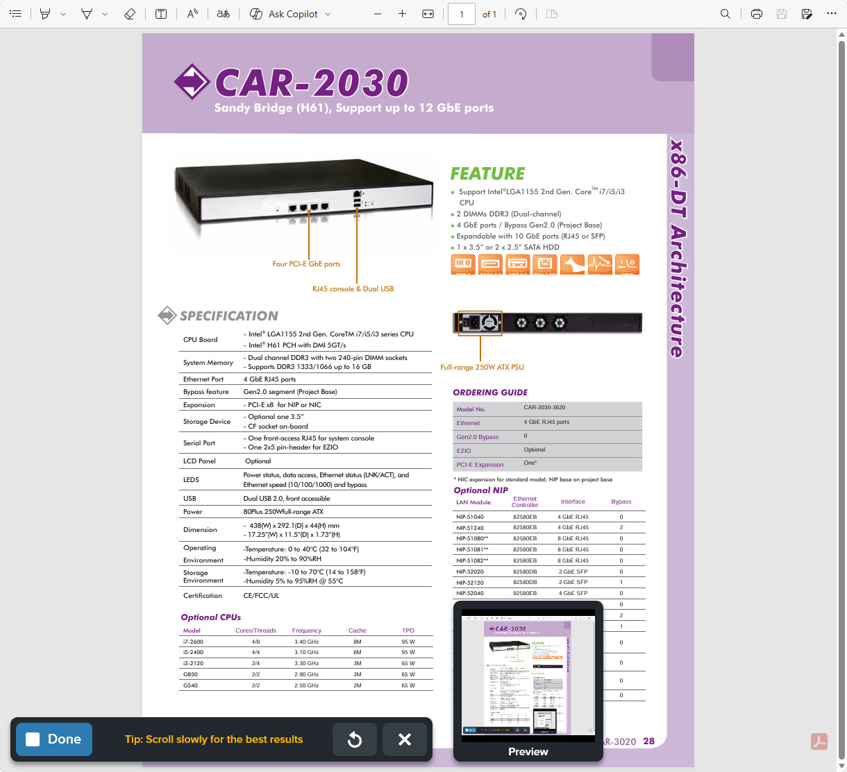This screenshot has width=847, height=772.
Task: Click the G850 model cell
Action: 190,674
